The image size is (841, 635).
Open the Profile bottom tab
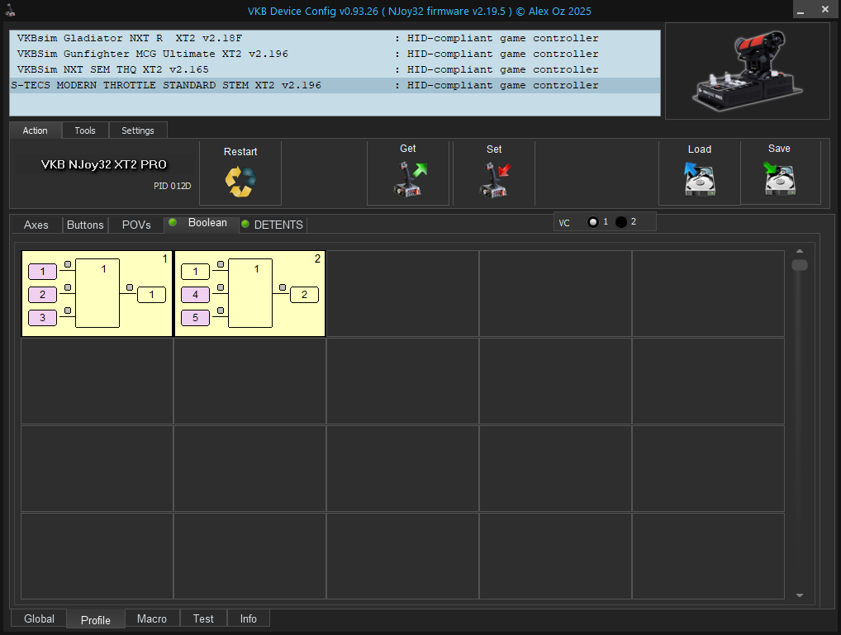click(x=96, y=620)
